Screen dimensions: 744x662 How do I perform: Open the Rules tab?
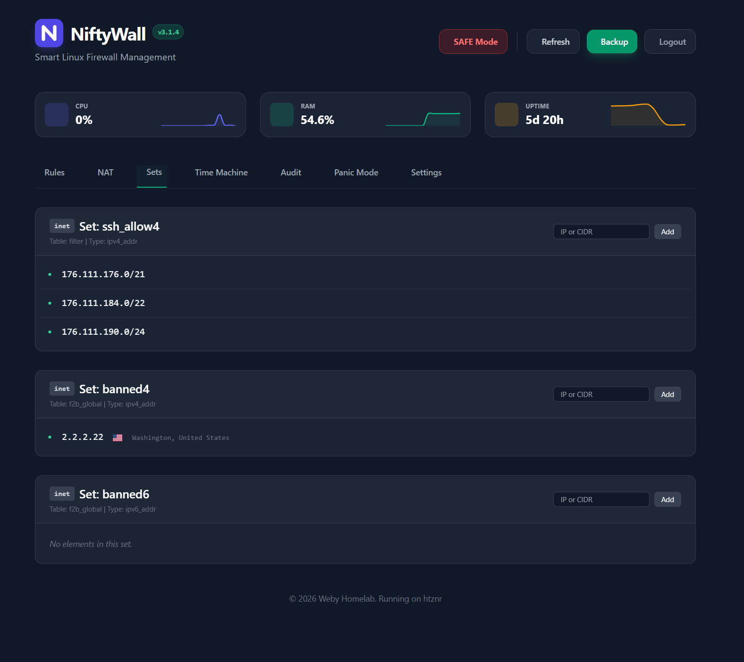[x=54, y=173]
